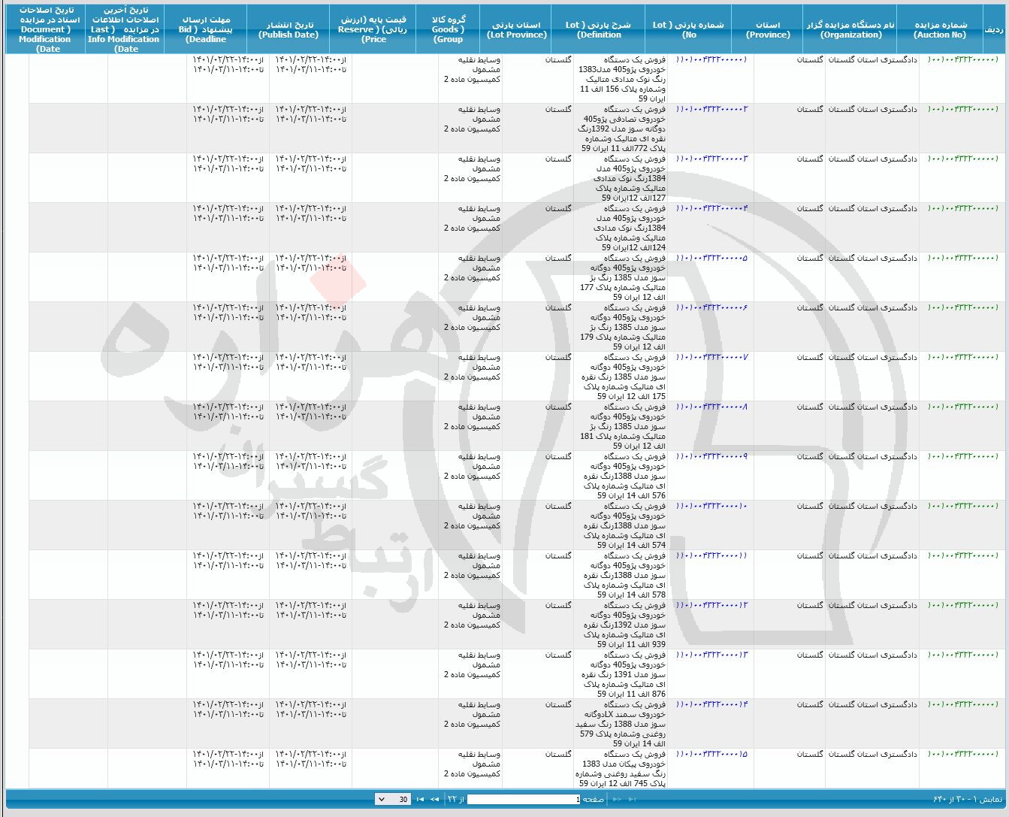Open lot number link ending ۰۰۰۰۱۱
The height and width of the screenshot is (817, 1009).
tap(711, 555)
